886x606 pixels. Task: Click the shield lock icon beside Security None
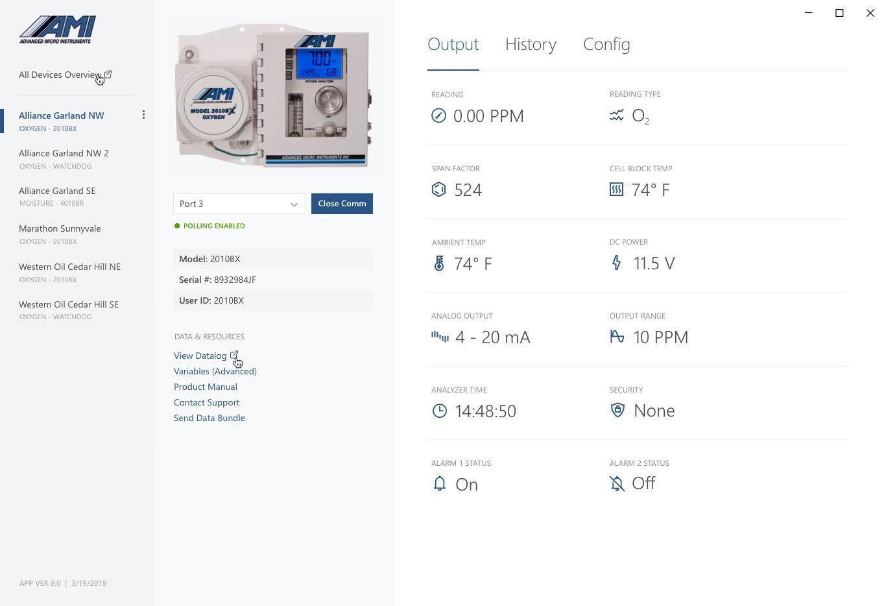(x=617, y=410)
